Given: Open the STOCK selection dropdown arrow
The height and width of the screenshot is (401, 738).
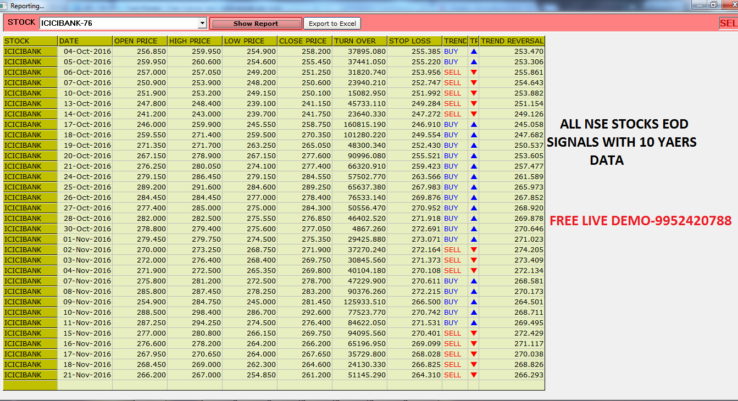Looking at the screenshot, I should tap(202, 23).
